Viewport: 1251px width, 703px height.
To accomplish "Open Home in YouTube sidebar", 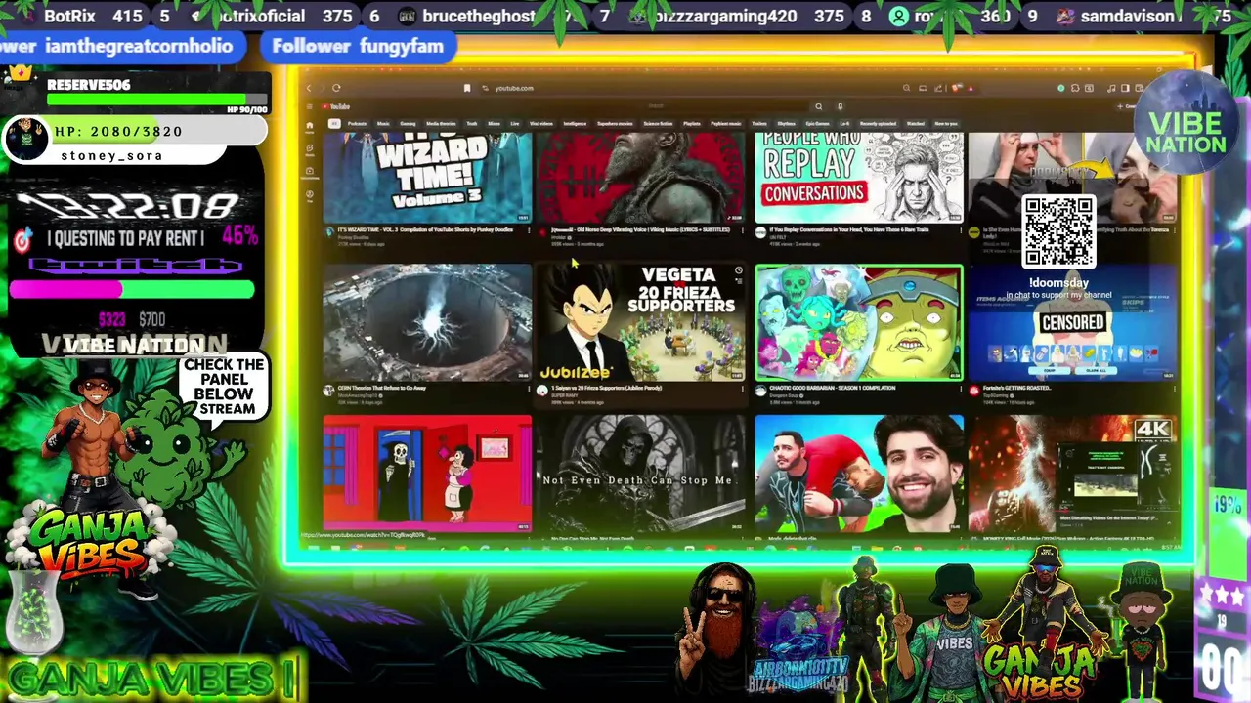I will (x=310, y=127).
